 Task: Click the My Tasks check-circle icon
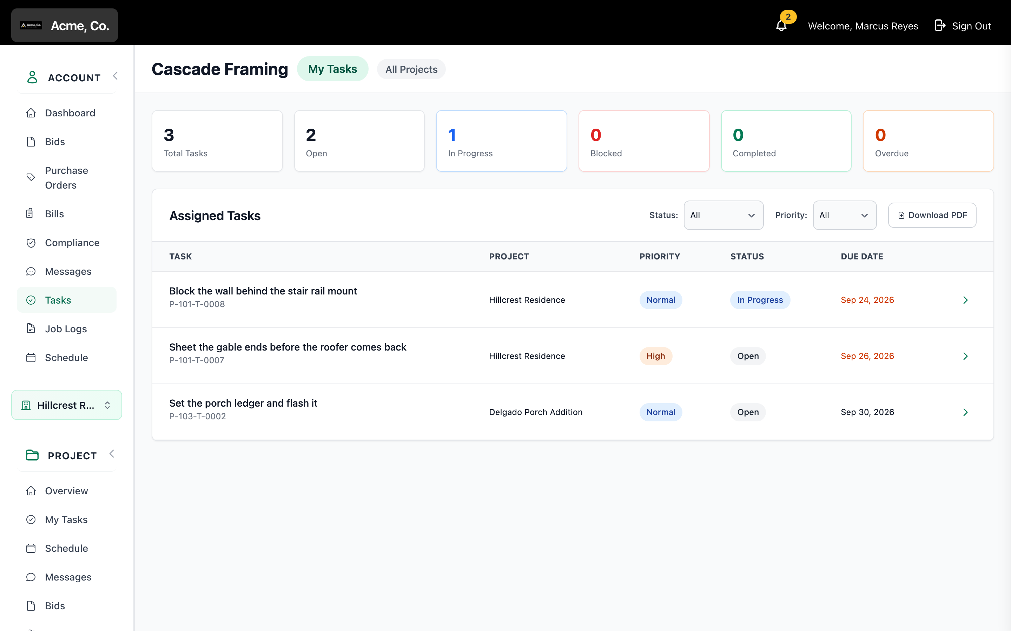pos(31,520)
